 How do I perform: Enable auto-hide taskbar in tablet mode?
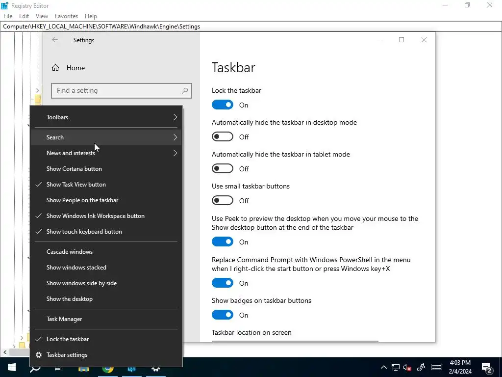223,169
